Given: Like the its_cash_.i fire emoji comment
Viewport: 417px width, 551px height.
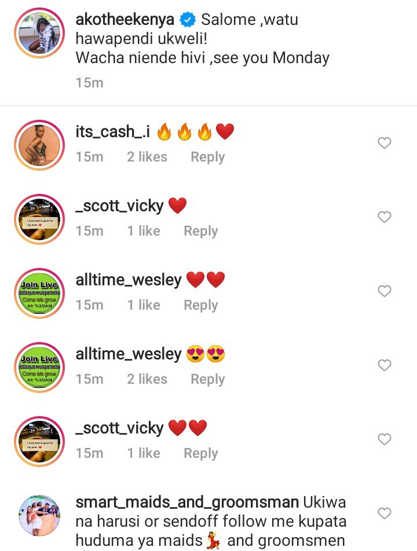Looking at the screenshot, I should coord(385,143).
